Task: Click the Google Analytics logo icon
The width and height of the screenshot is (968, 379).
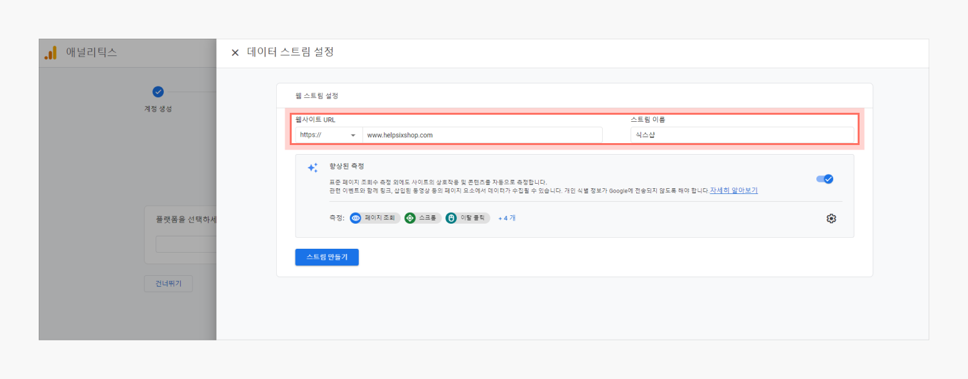Action: pyautogui.click(x=50, y=53)
